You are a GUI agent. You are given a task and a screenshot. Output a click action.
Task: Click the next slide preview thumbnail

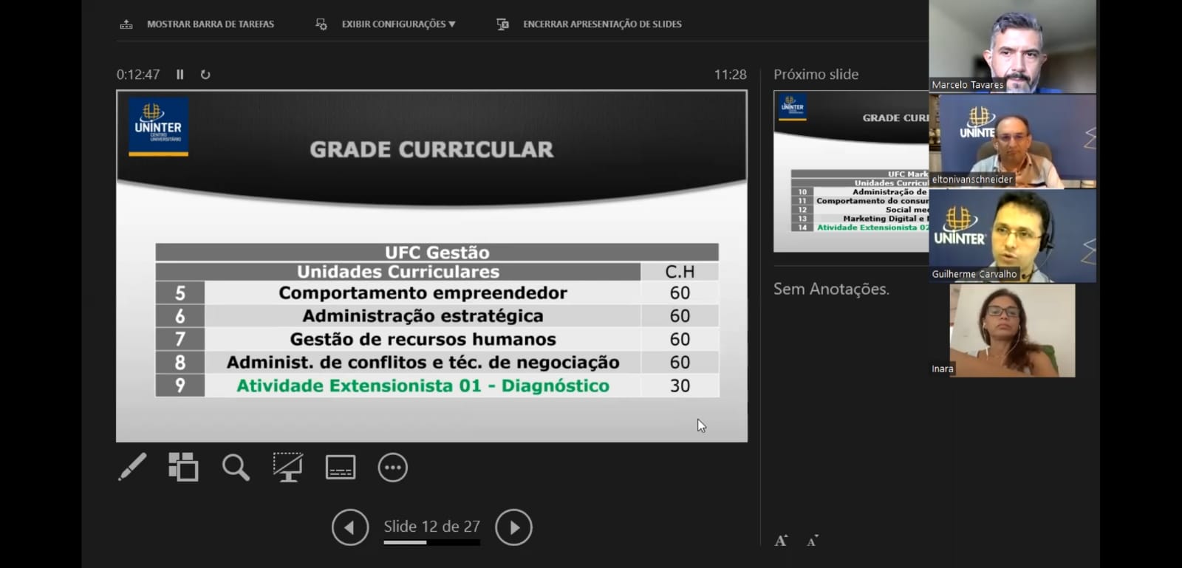tap(850, 171)
